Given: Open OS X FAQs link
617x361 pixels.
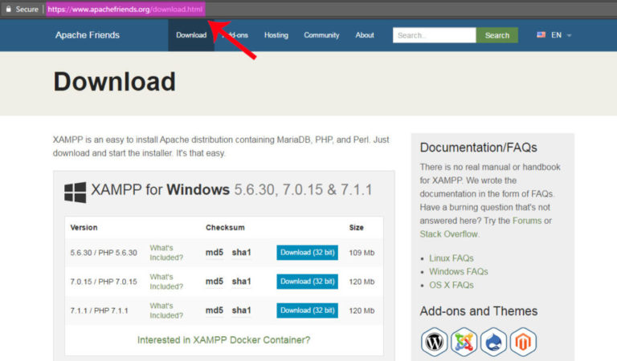Looking at the screenshot, I should pos(452,285).
